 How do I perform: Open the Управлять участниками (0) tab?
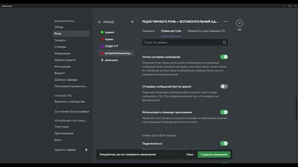206,31
